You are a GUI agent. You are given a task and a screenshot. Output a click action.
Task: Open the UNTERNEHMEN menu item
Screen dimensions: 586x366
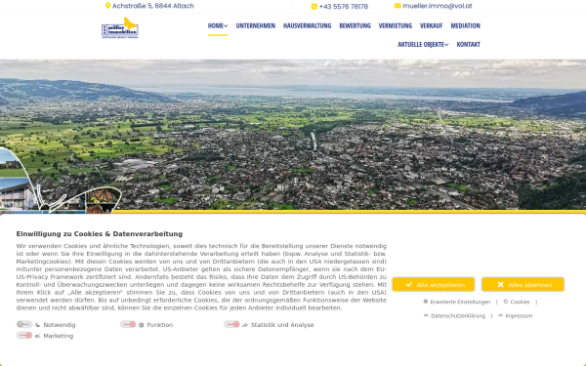(255, 25)
